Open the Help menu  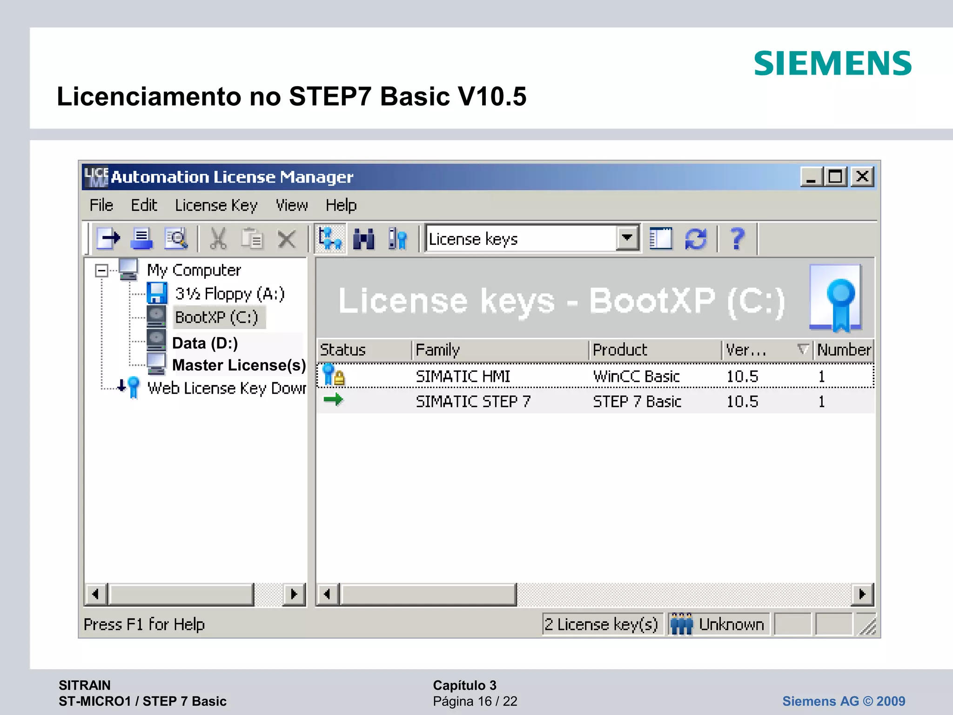341,205
